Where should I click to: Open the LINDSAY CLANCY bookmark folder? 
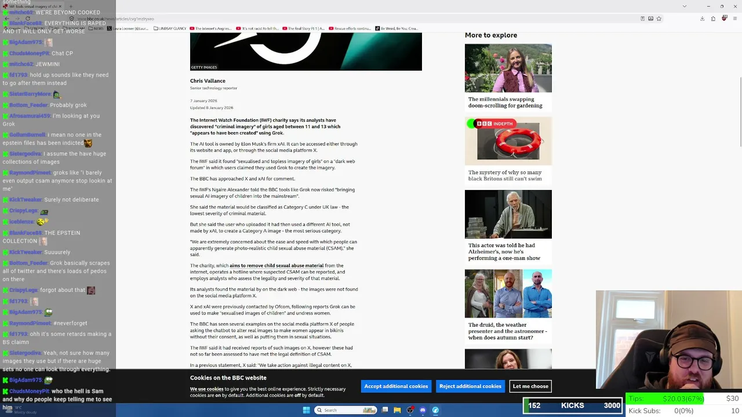point(170,28)
